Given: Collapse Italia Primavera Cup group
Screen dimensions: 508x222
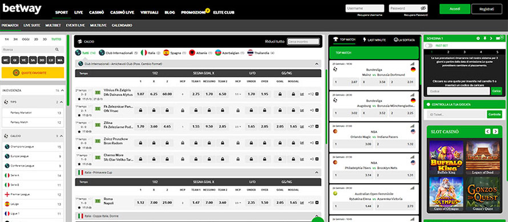Looking at the screenshot, I should point(317,172).
